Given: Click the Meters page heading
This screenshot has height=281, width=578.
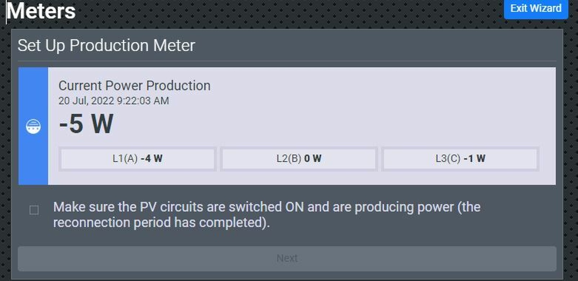Looking at the screenshot, I should (41, 11).
